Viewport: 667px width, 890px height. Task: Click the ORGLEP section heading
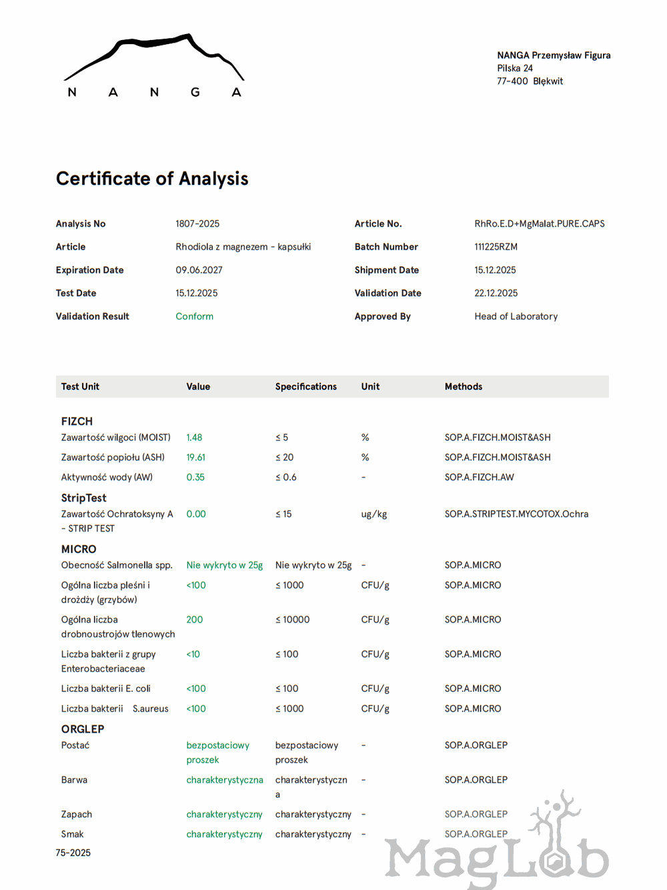click(x=83, y=729)
